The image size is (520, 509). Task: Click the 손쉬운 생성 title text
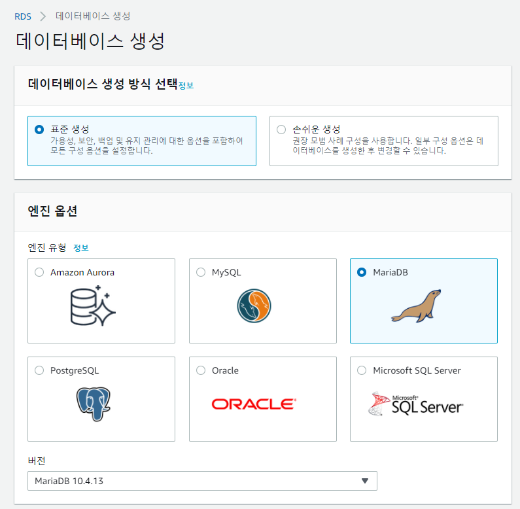[317, 129]
